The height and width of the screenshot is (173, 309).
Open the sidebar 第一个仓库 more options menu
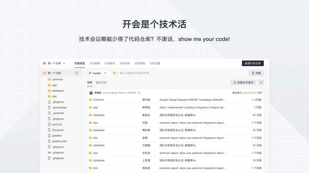click(77, 73)
